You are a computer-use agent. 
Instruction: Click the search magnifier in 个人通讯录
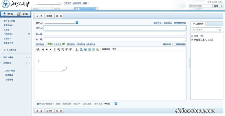(x=220, y=30)
